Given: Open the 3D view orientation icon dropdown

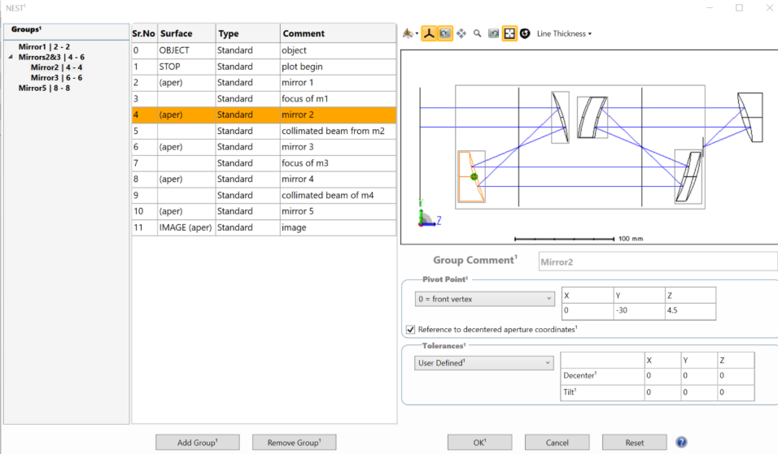Looking at the screenshot, I should coord(411,34).
